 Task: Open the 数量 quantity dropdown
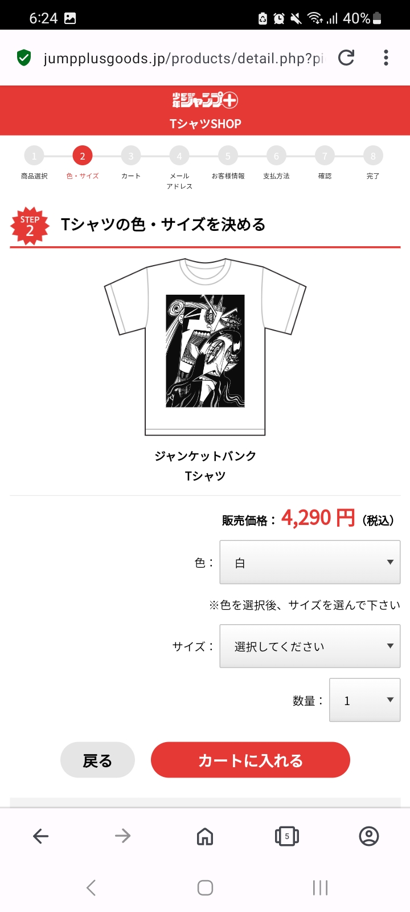point(364,700)
